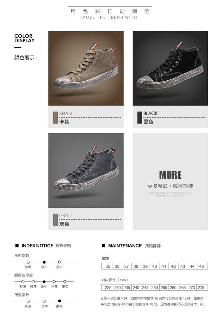Select the 修脚 slim fit point
Screen dimensions: 222x312
pyautogui.click(x=28, y=262)
